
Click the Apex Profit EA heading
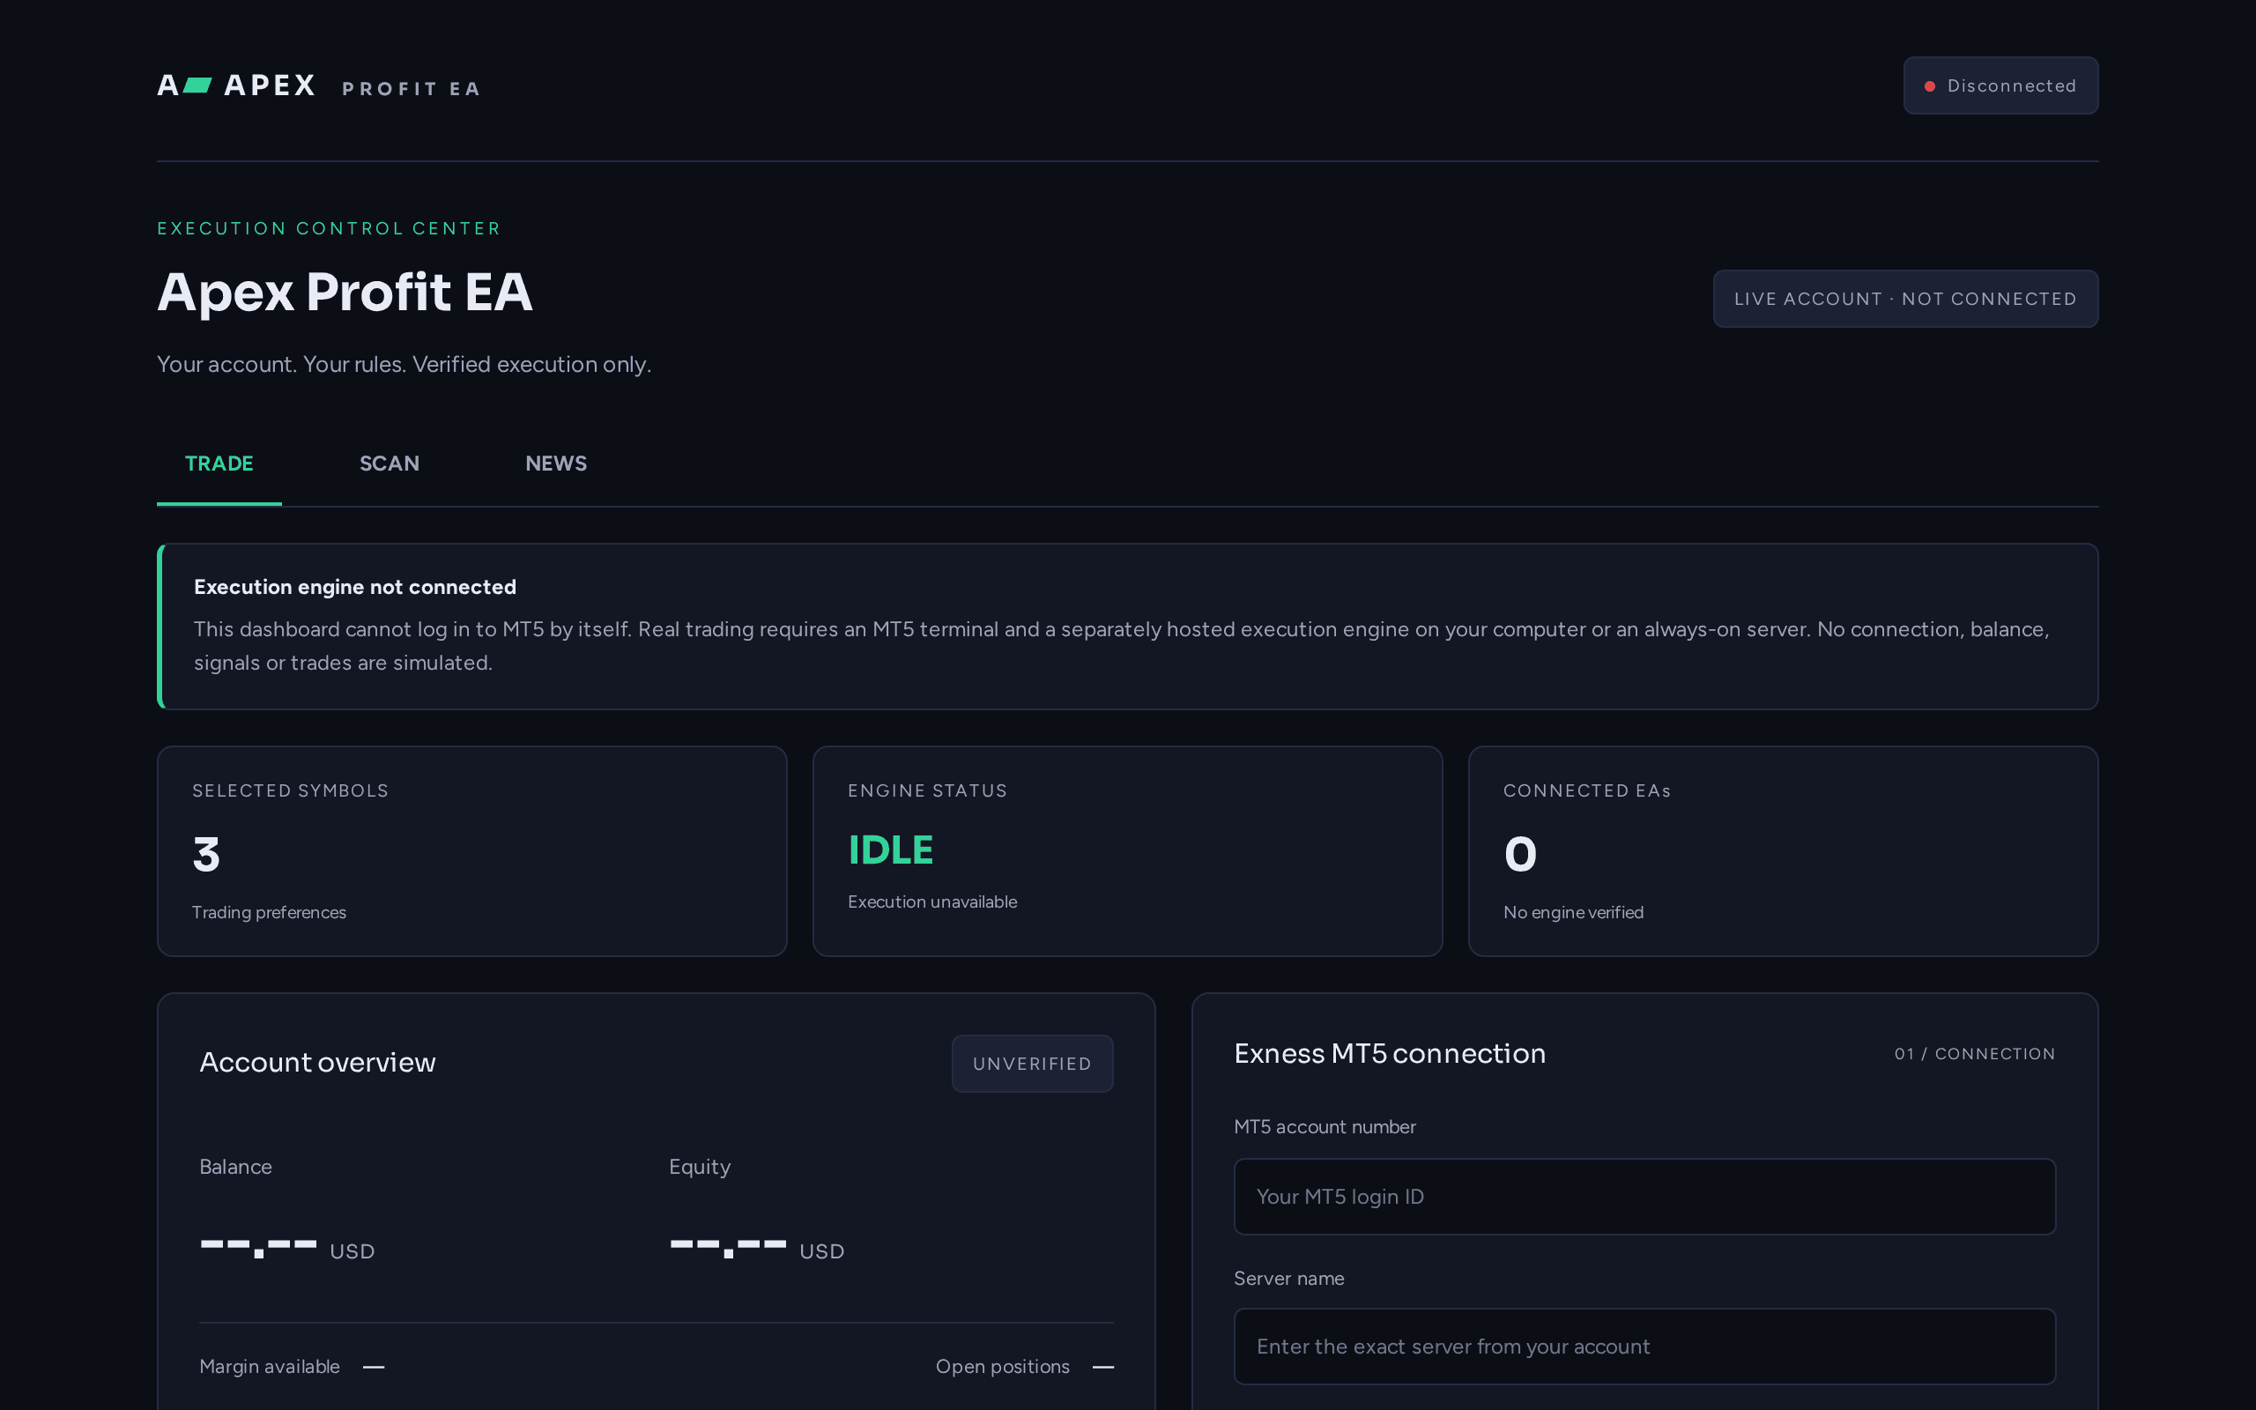(x=345, y=292)
